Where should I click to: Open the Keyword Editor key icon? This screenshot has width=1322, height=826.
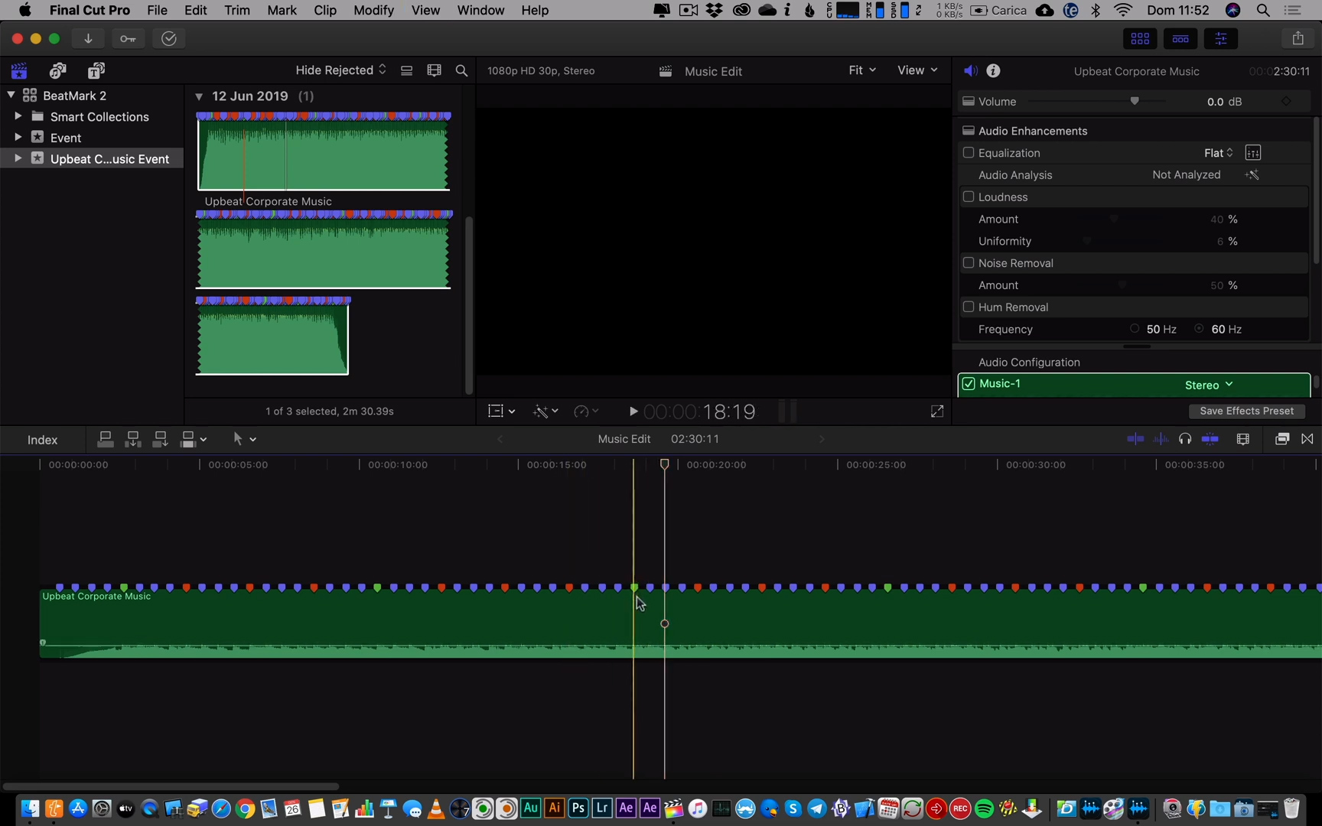coord(128,38)
